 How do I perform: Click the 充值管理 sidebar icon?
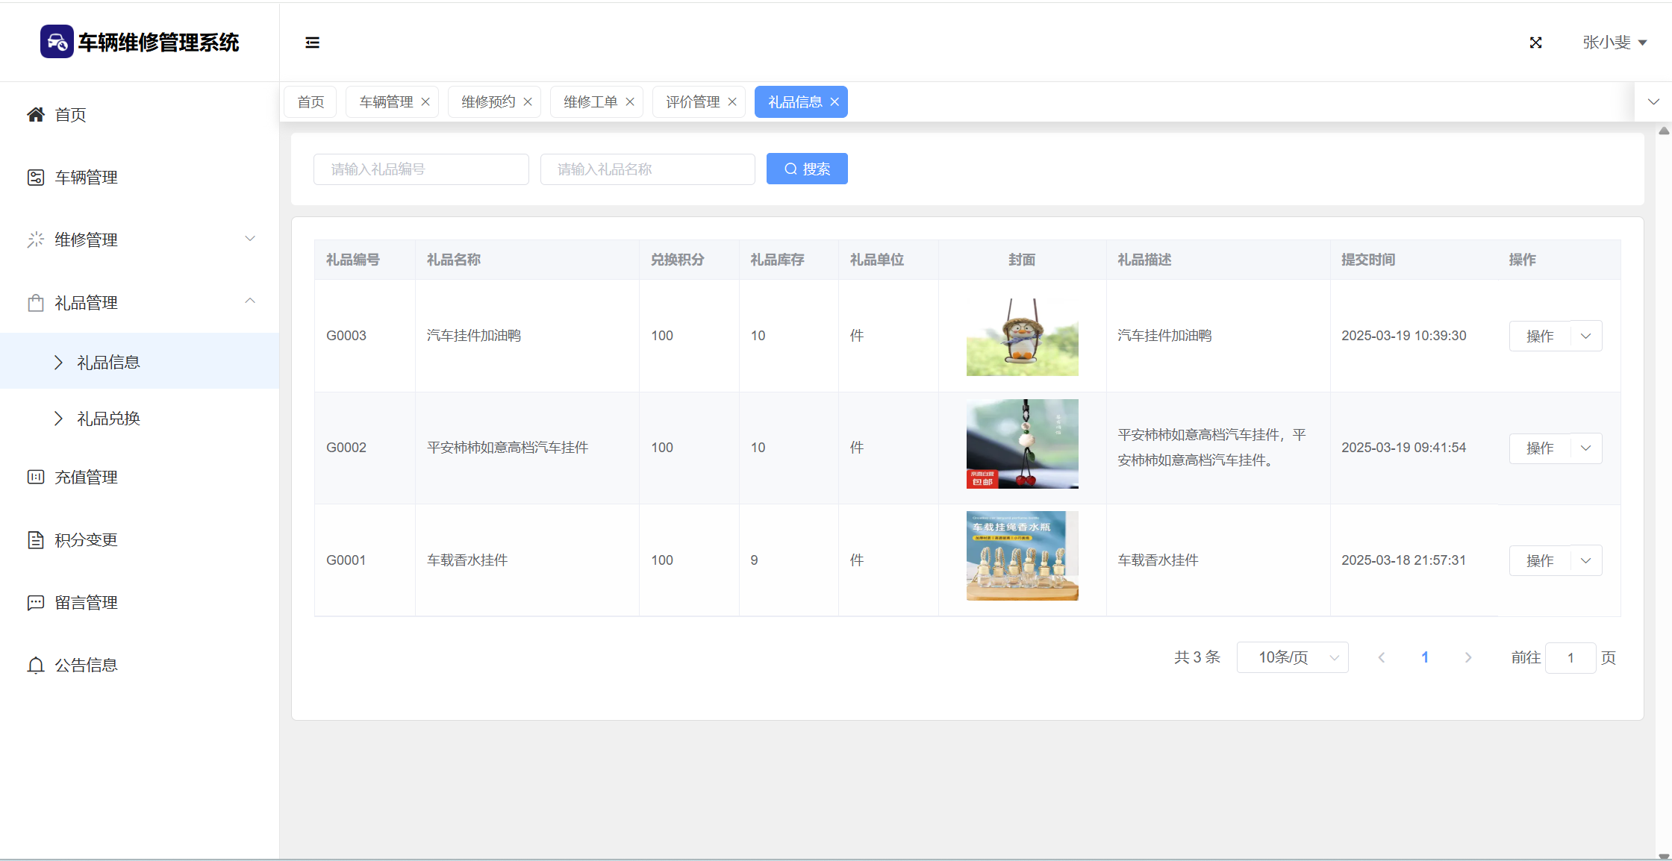tap(35, 477)
